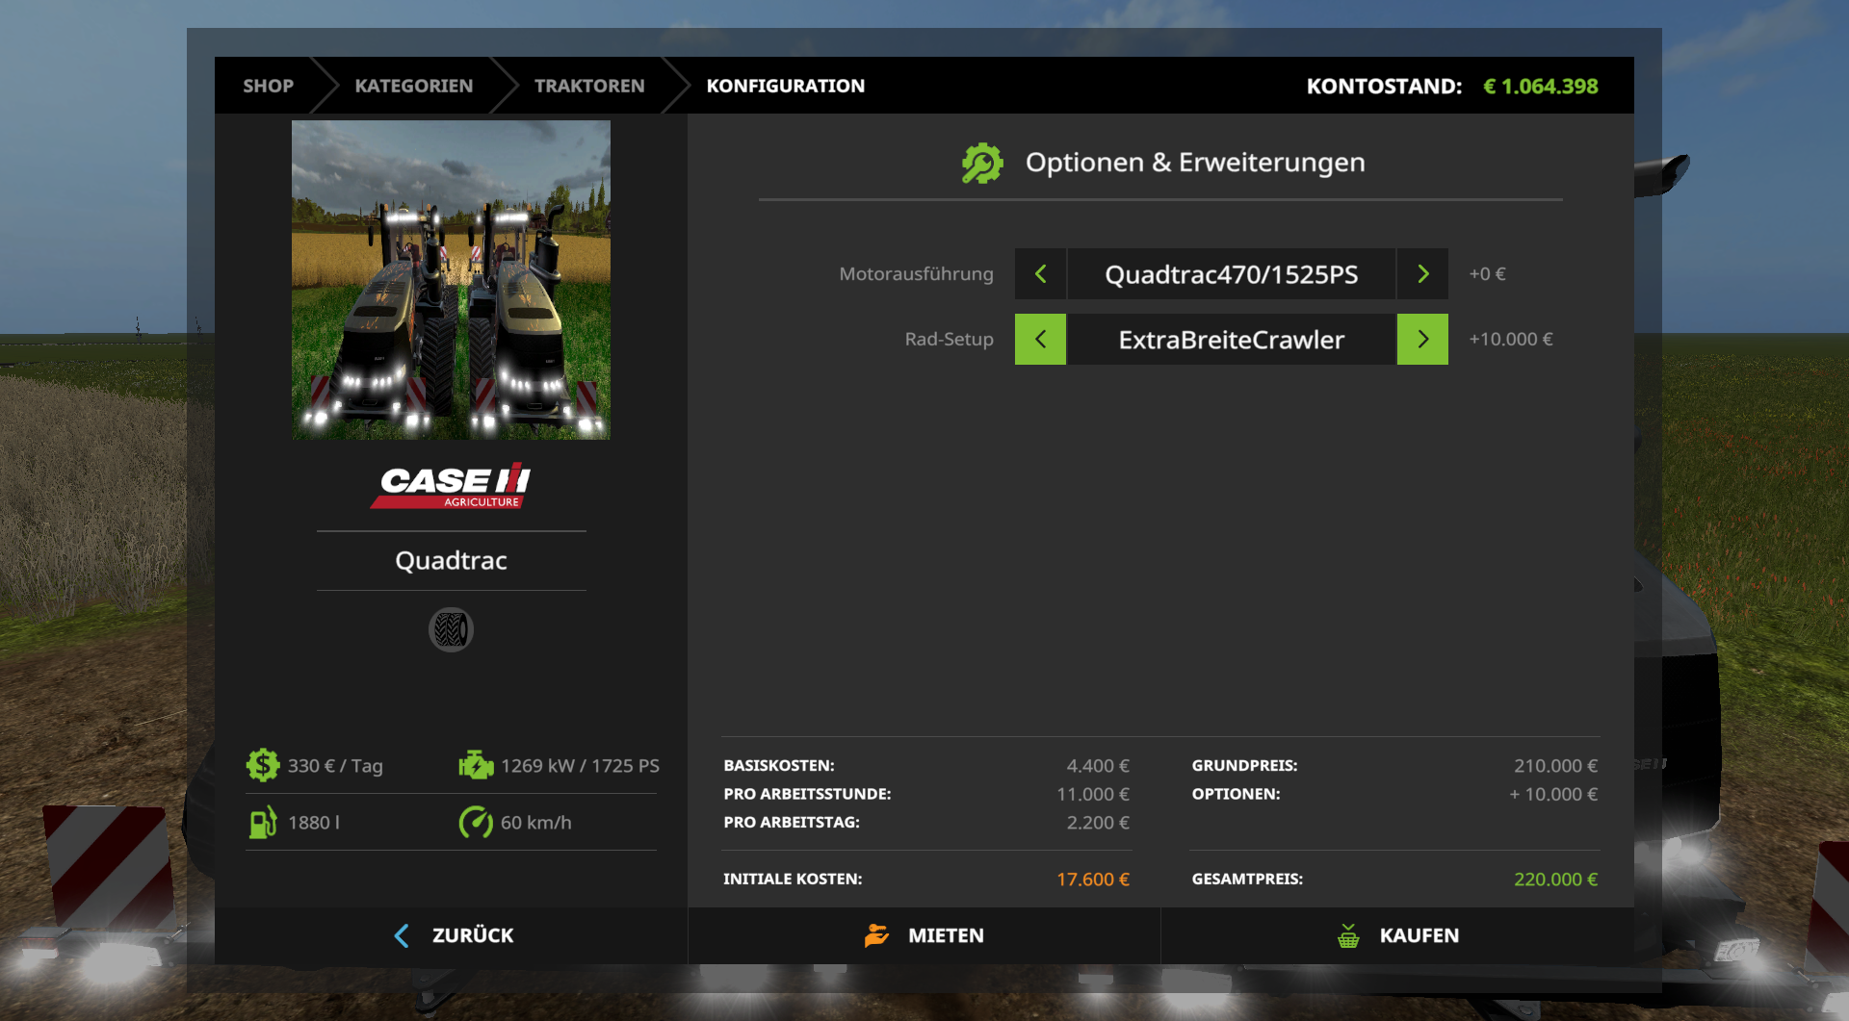Click the 1269 kW / 1725 PS value
1849x1021 pixels.
coord(580,766)
